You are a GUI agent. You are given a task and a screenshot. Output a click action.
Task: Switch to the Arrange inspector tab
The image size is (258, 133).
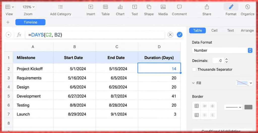tap(247, 30)
